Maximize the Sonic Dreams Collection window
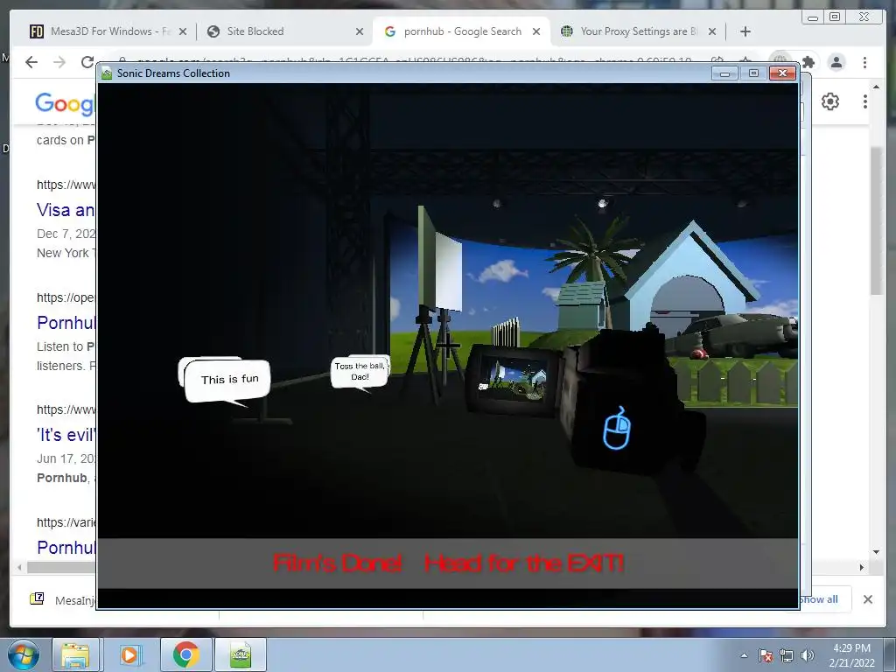 (753, 73)
